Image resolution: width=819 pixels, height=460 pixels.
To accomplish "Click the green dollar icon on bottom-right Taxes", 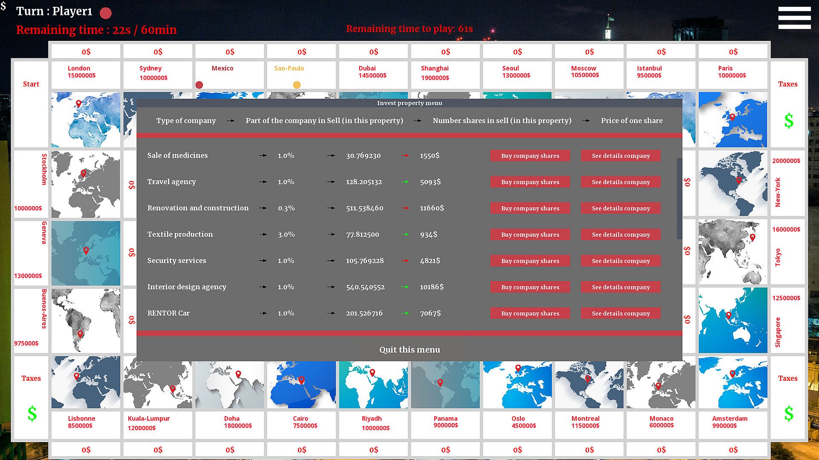I will pyautogui.click(x=789, y=414).
